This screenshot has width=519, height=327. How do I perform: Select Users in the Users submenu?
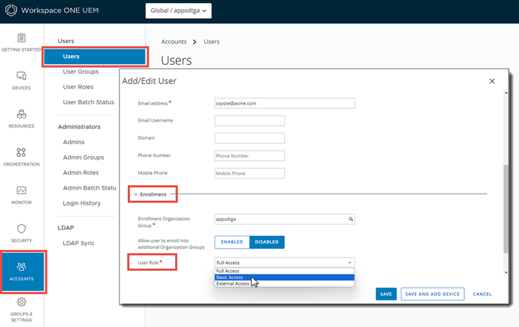coord(95,56)
